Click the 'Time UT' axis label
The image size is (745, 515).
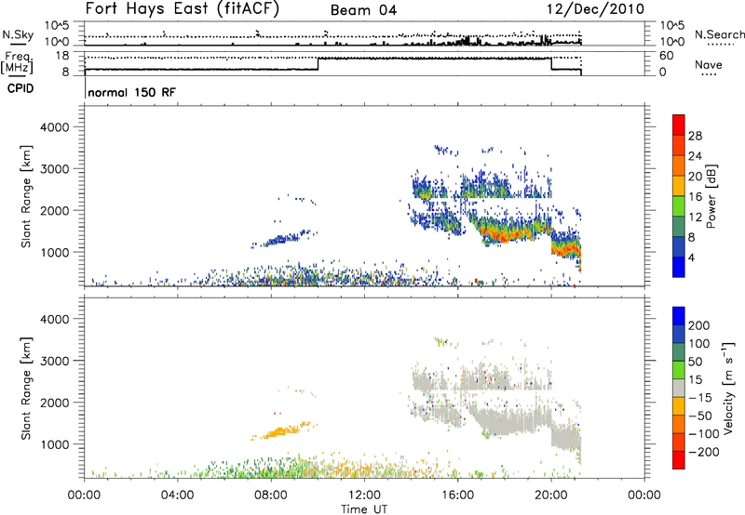pos(364,508)
